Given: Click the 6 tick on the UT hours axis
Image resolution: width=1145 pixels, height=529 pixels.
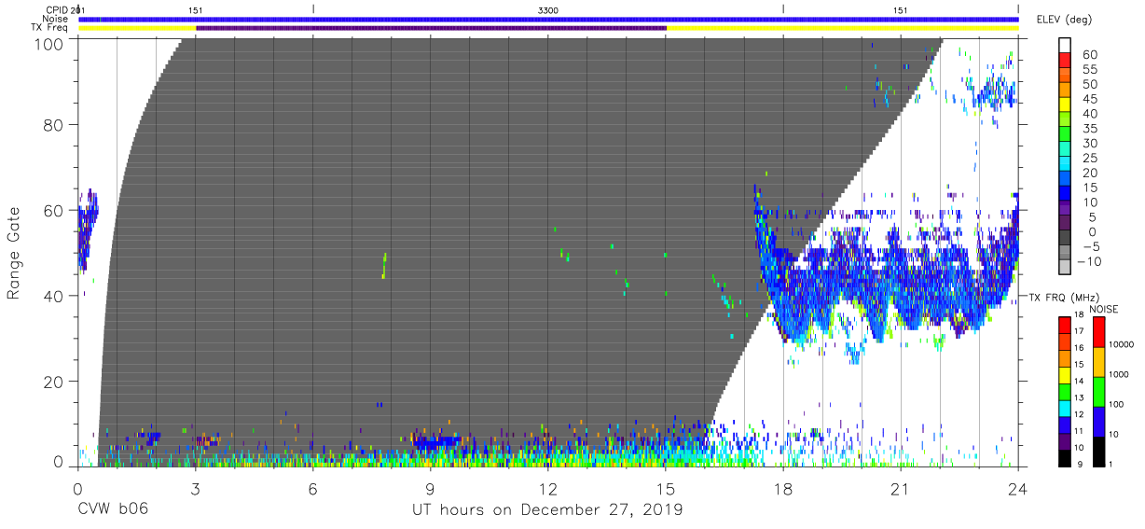Looking at the screenshot, I should [312, 487].
